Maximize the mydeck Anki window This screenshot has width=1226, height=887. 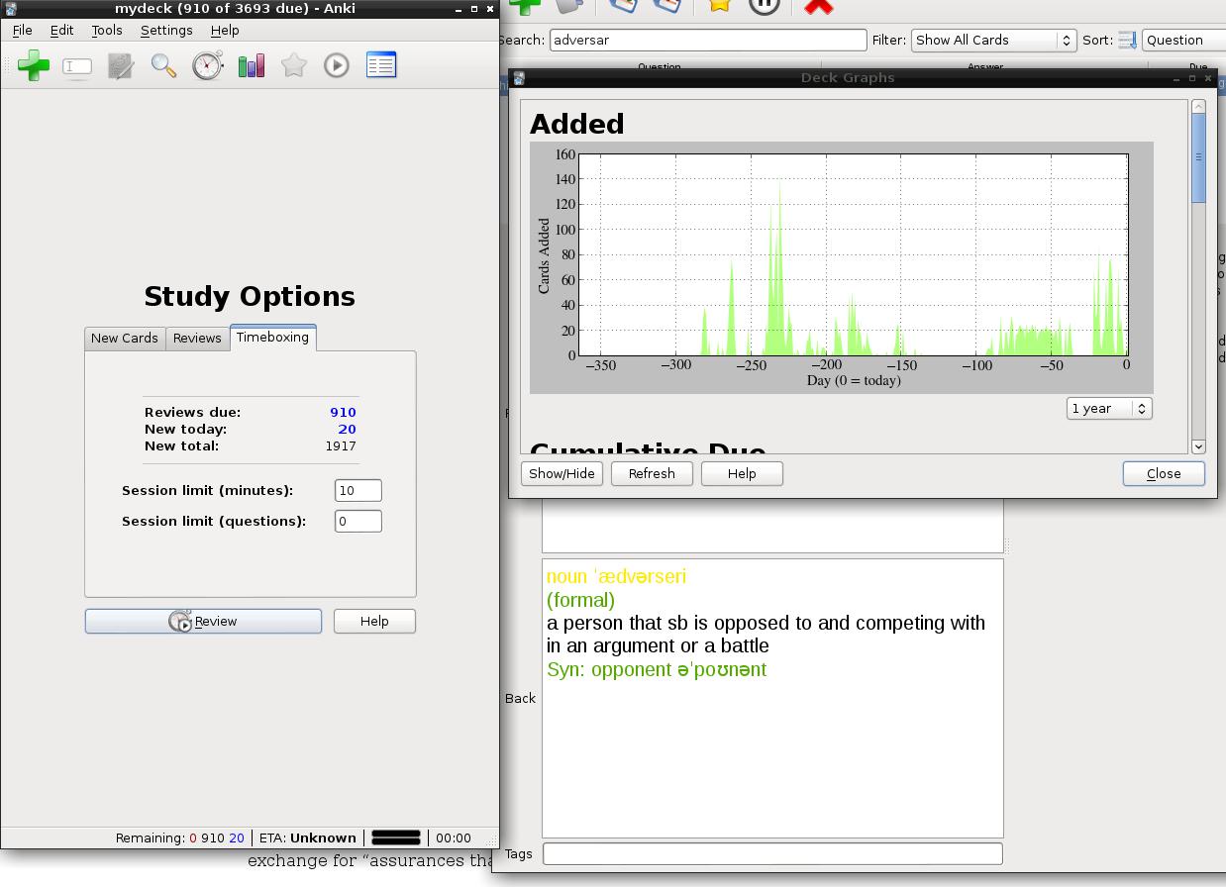pos(473,9)
